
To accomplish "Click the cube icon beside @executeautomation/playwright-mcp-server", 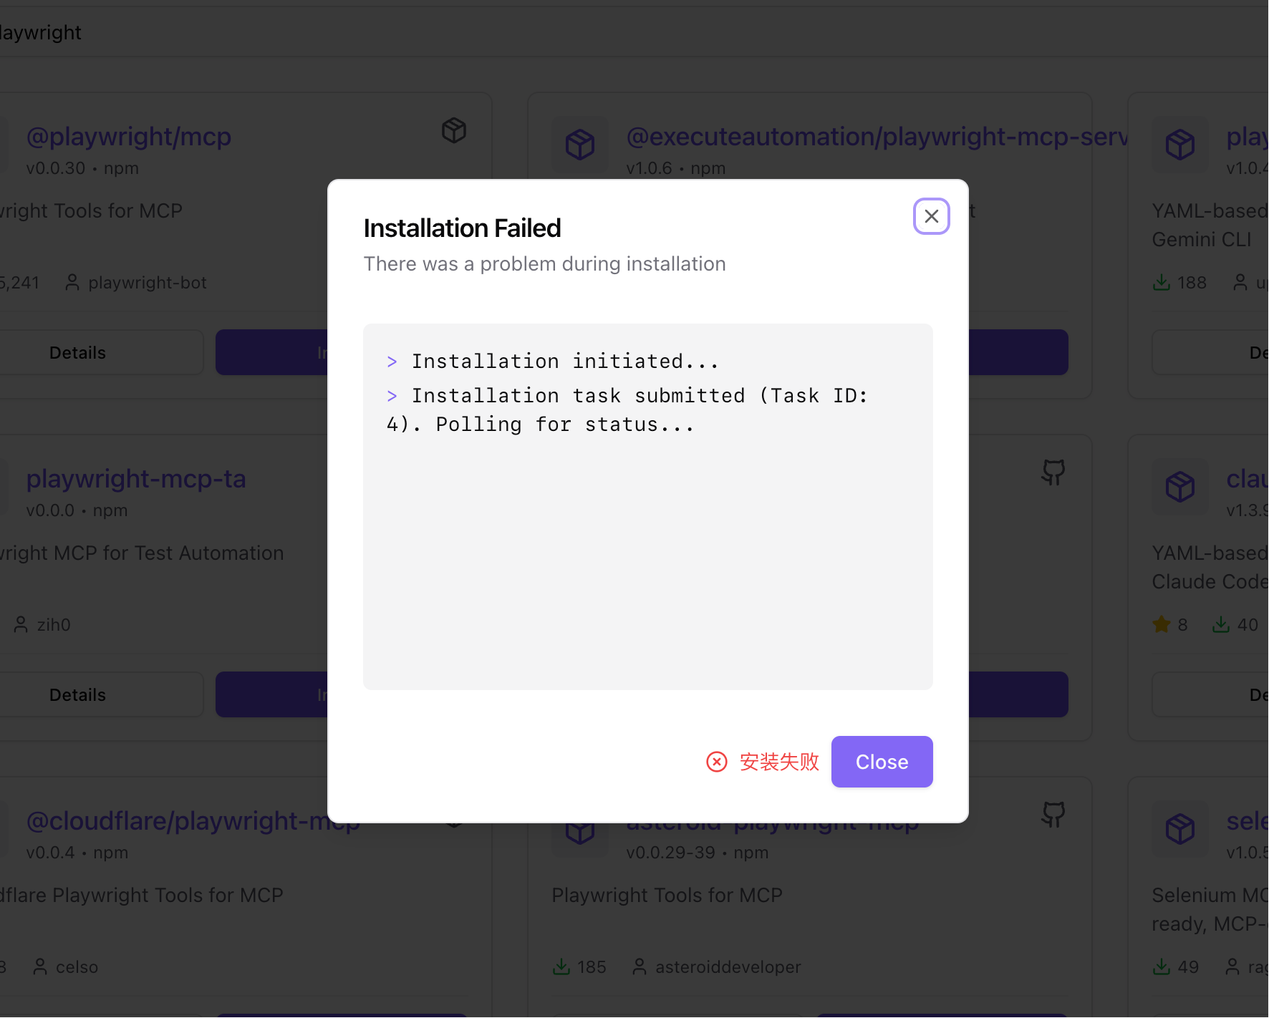I will coord(580,144).
